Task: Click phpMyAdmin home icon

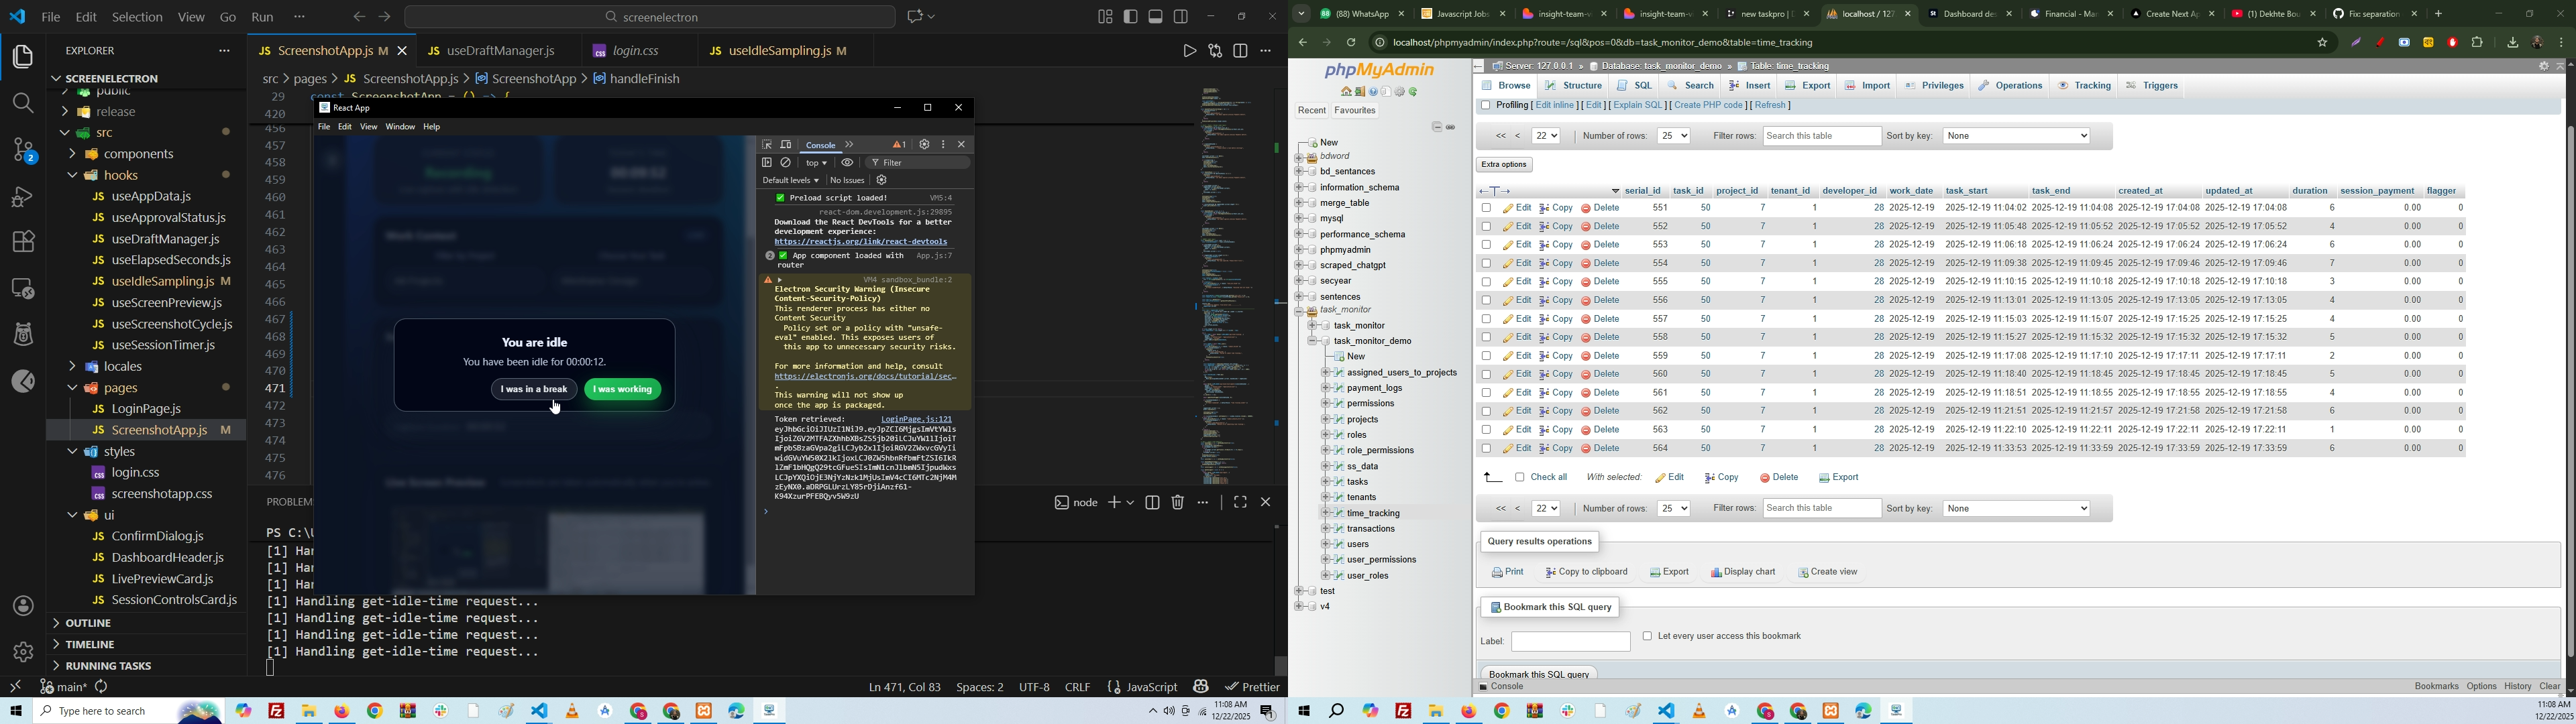Action: pyautogui.click(x=1346, y=92)
